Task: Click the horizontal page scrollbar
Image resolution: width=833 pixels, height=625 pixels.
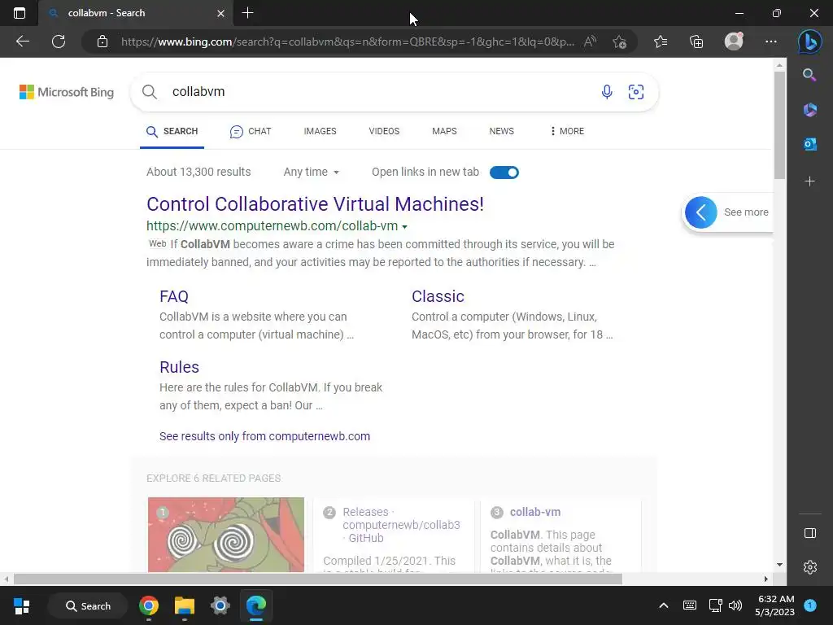Action: click(318, 579)
